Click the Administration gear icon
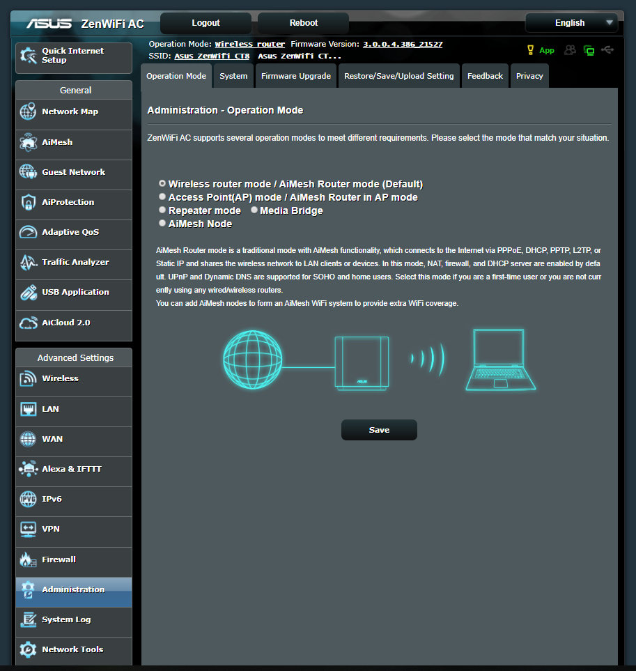 (29, 589)
